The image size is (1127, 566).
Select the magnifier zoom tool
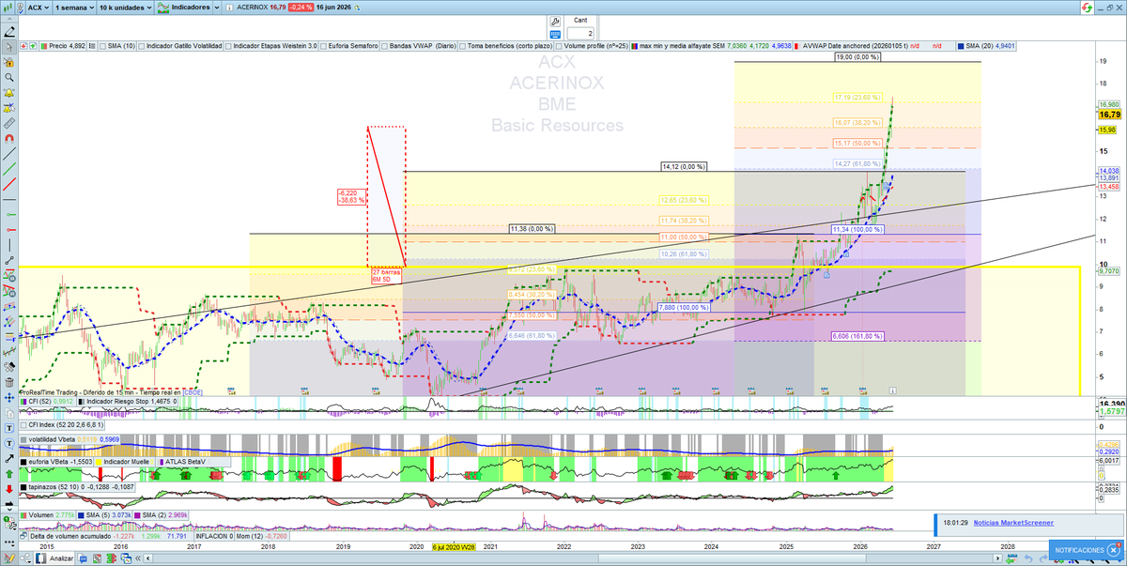tap(9, 77)
